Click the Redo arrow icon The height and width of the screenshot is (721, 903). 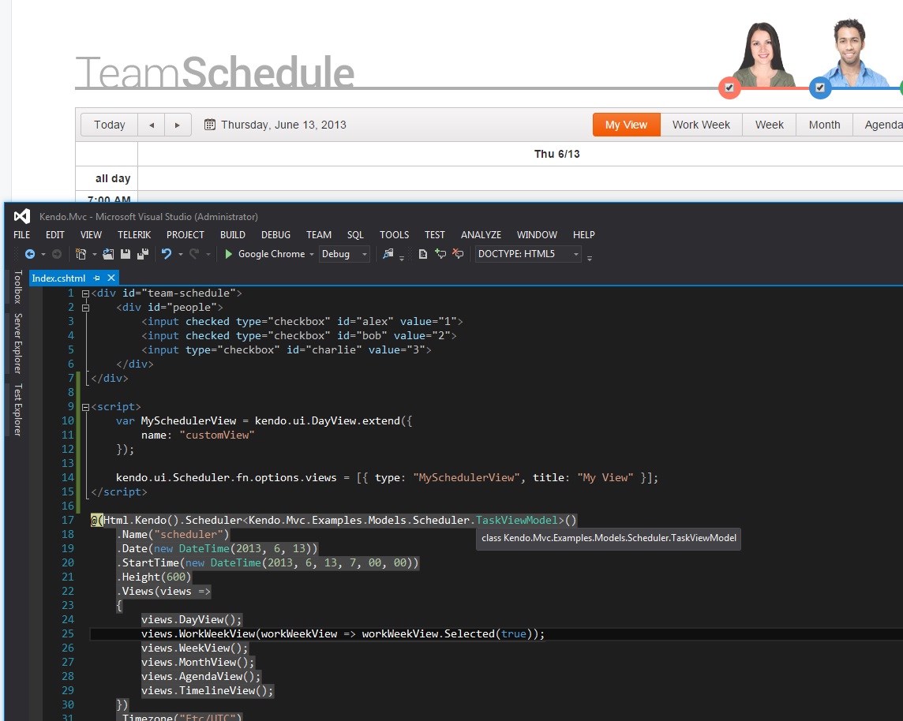[194, 254]
